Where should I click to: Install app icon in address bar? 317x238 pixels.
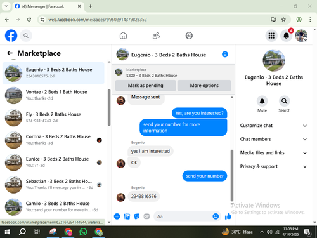pos(273,20)
